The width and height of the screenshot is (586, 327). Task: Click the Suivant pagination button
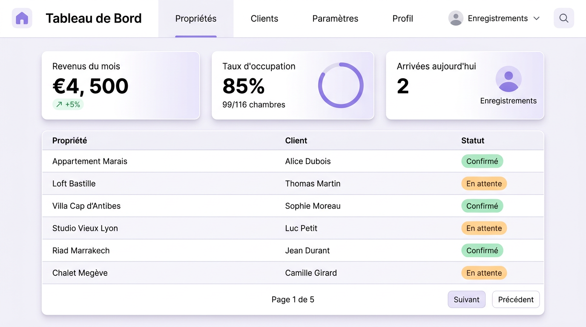(x=467, y=299)
